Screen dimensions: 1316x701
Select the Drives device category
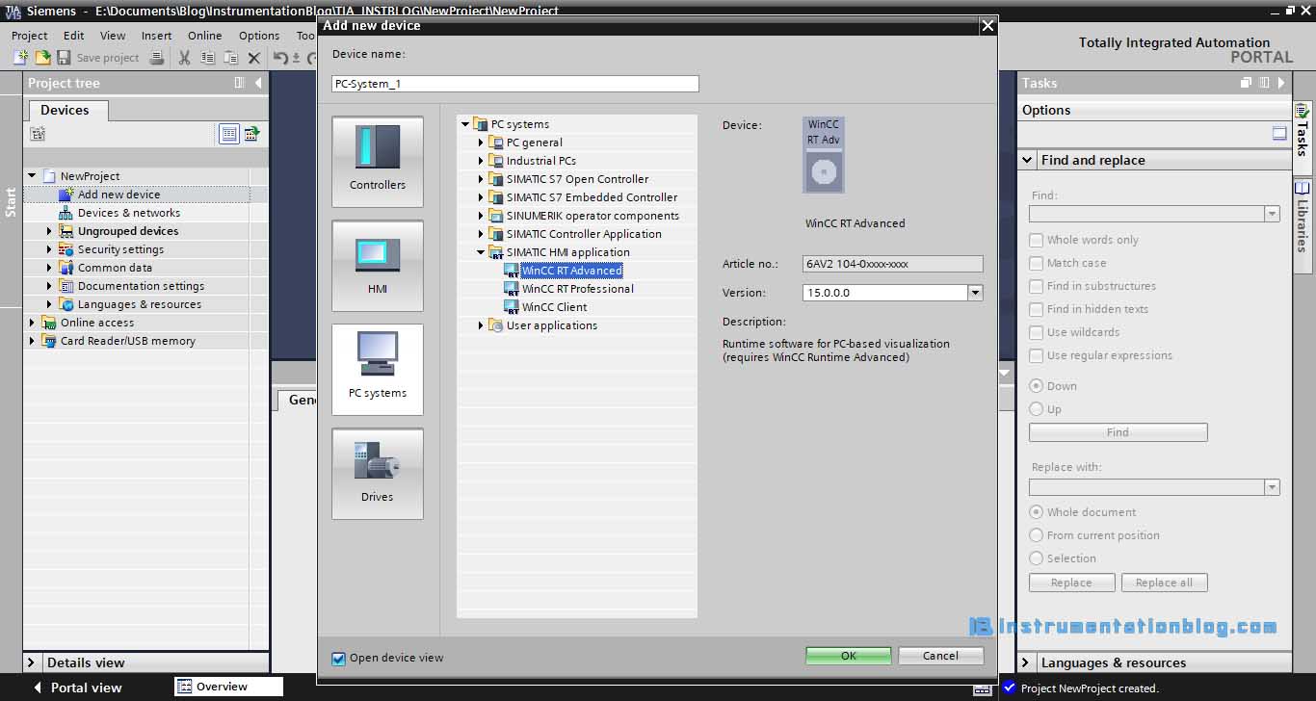pos(378,474)
